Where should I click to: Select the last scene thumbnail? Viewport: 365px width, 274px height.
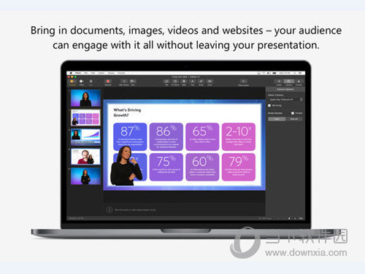click(x=85, y=176)
